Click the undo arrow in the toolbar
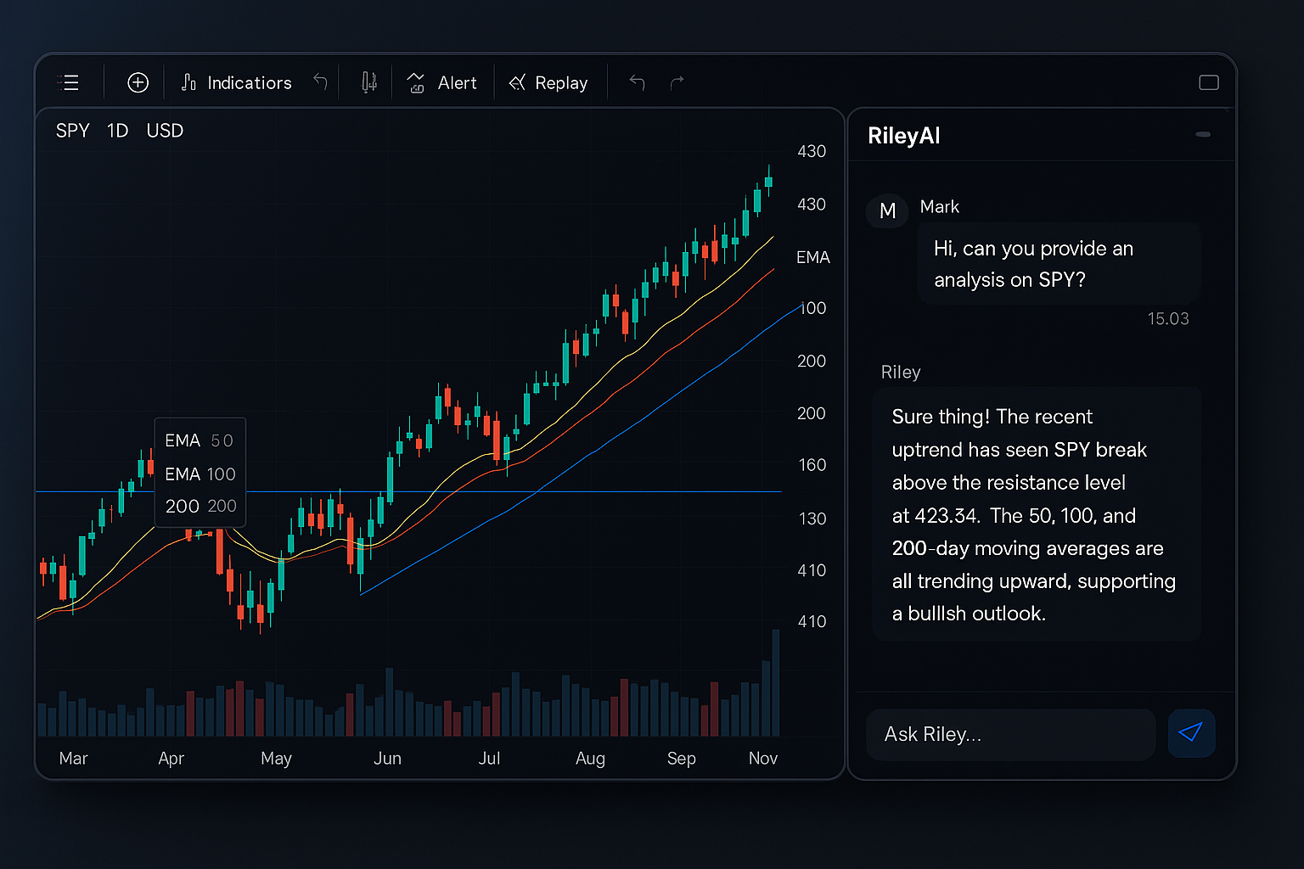Image resolution: width=1304 pixels, height=869 pixels. pyautogui.click(x=320, y=81)
